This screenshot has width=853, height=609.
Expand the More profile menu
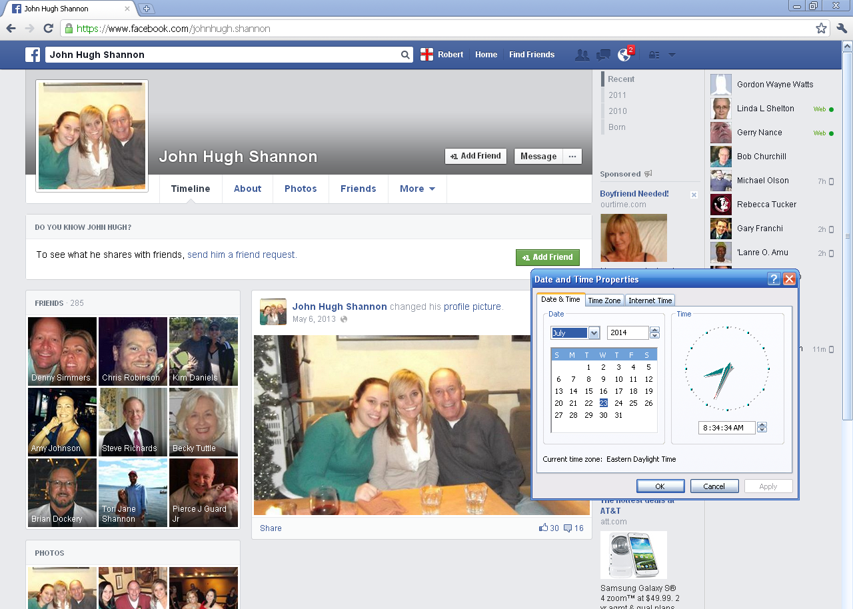pos(417,189)
